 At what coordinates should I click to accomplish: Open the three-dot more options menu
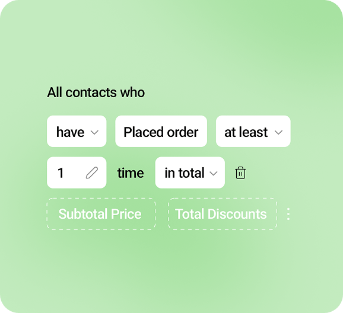coord(288,214)
